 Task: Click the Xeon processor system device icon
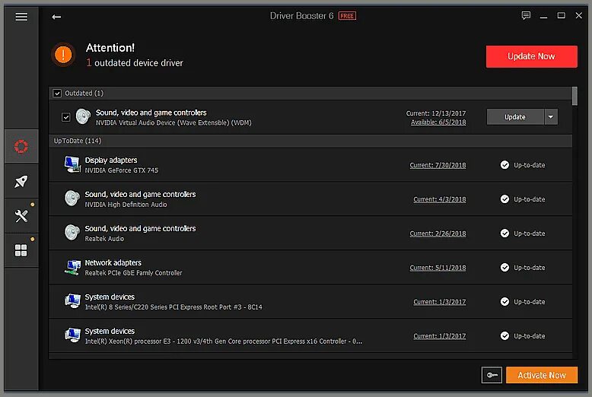(x=72, y=335)
